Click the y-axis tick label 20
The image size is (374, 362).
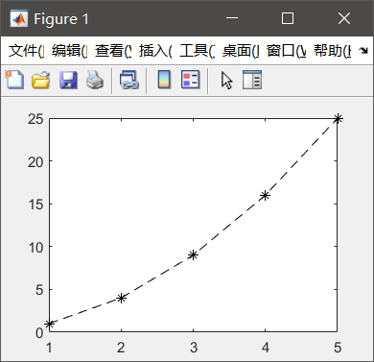click(35, 162)
